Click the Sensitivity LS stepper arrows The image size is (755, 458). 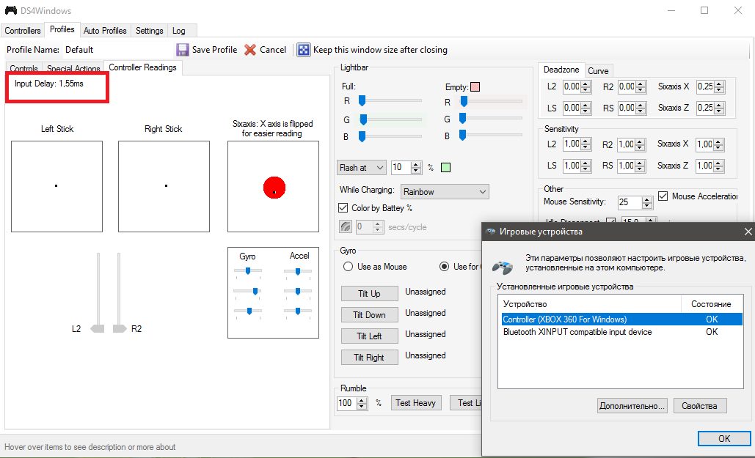coord(586,166)
